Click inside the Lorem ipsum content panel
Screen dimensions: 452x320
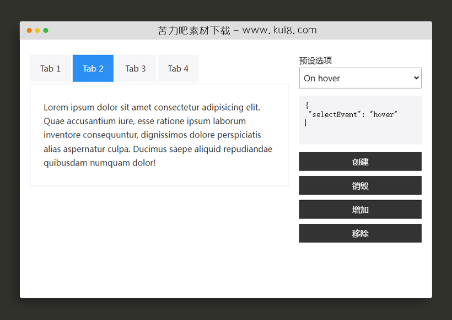(159, 135)
